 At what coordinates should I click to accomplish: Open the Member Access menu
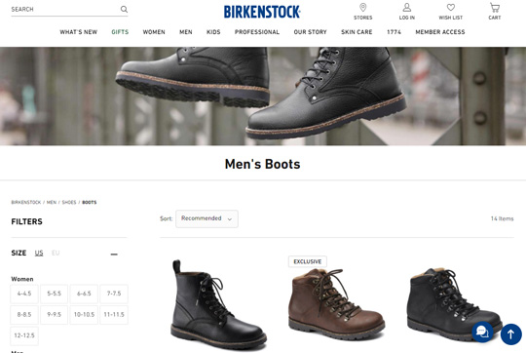coord(440,32)
